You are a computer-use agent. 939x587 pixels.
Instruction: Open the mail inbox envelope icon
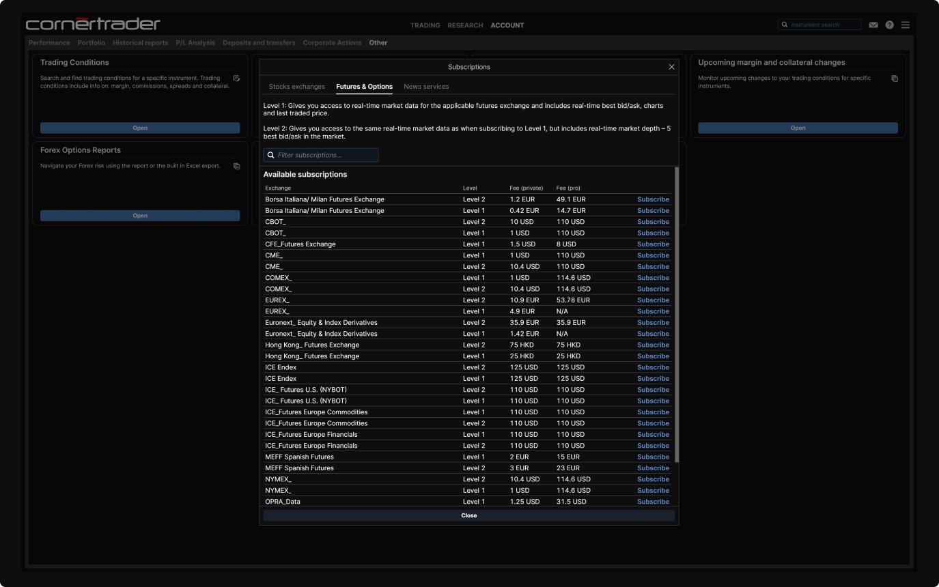click(873, 25)
